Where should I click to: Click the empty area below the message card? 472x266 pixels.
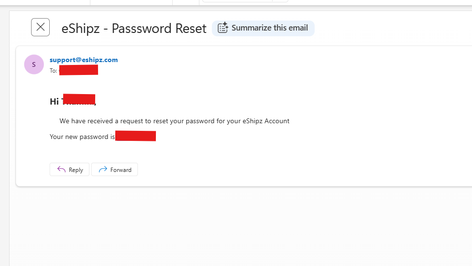click(241, 225)
